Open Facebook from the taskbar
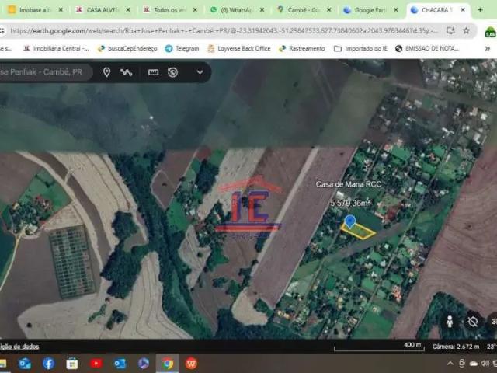This screenshot has height=373, width=497. [48, 364]
